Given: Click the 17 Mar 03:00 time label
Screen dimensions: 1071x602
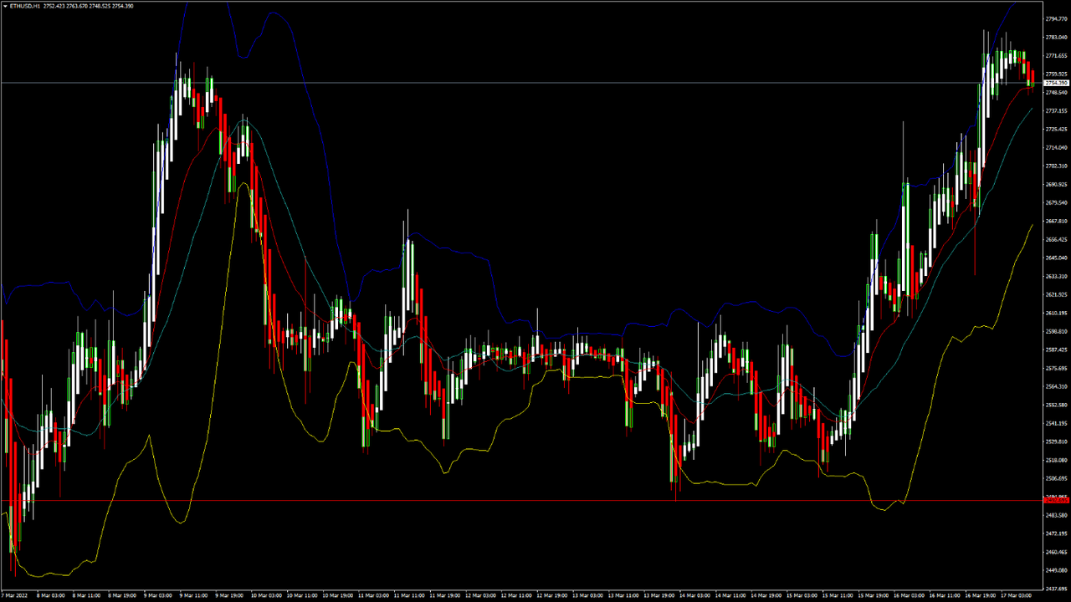Looking at the screenshot, I should [x=1016, y=596].
